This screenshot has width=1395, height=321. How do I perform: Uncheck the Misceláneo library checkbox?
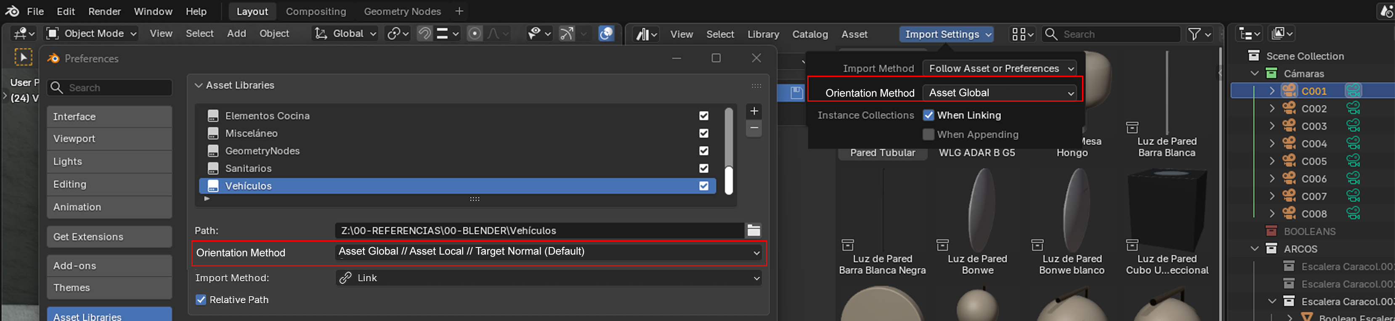[703, 133]
